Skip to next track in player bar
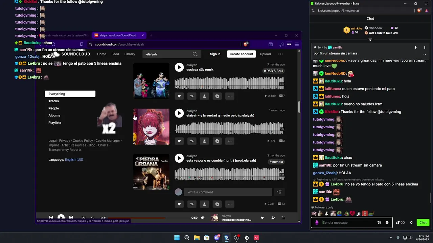Viewport: 433px width, 243px height. pos(71,218)
